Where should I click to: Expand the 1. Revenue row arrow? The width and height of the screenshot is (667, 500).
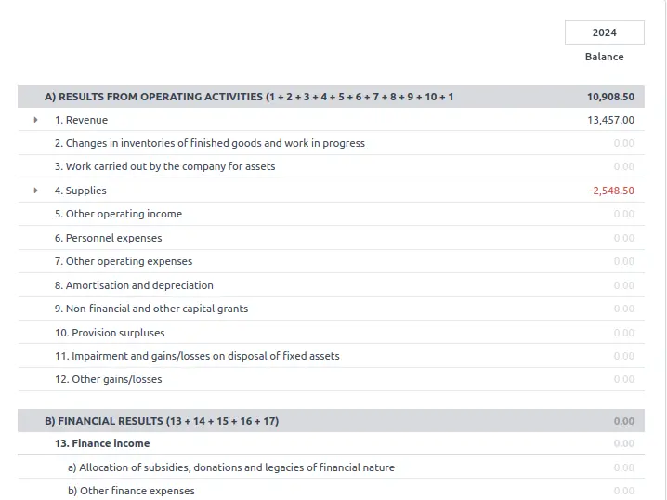pyautogui.click(x=35, y=120)
